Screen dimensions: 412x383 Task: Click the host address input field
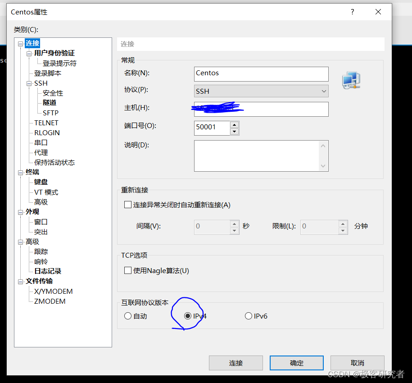tap(261, 109)
